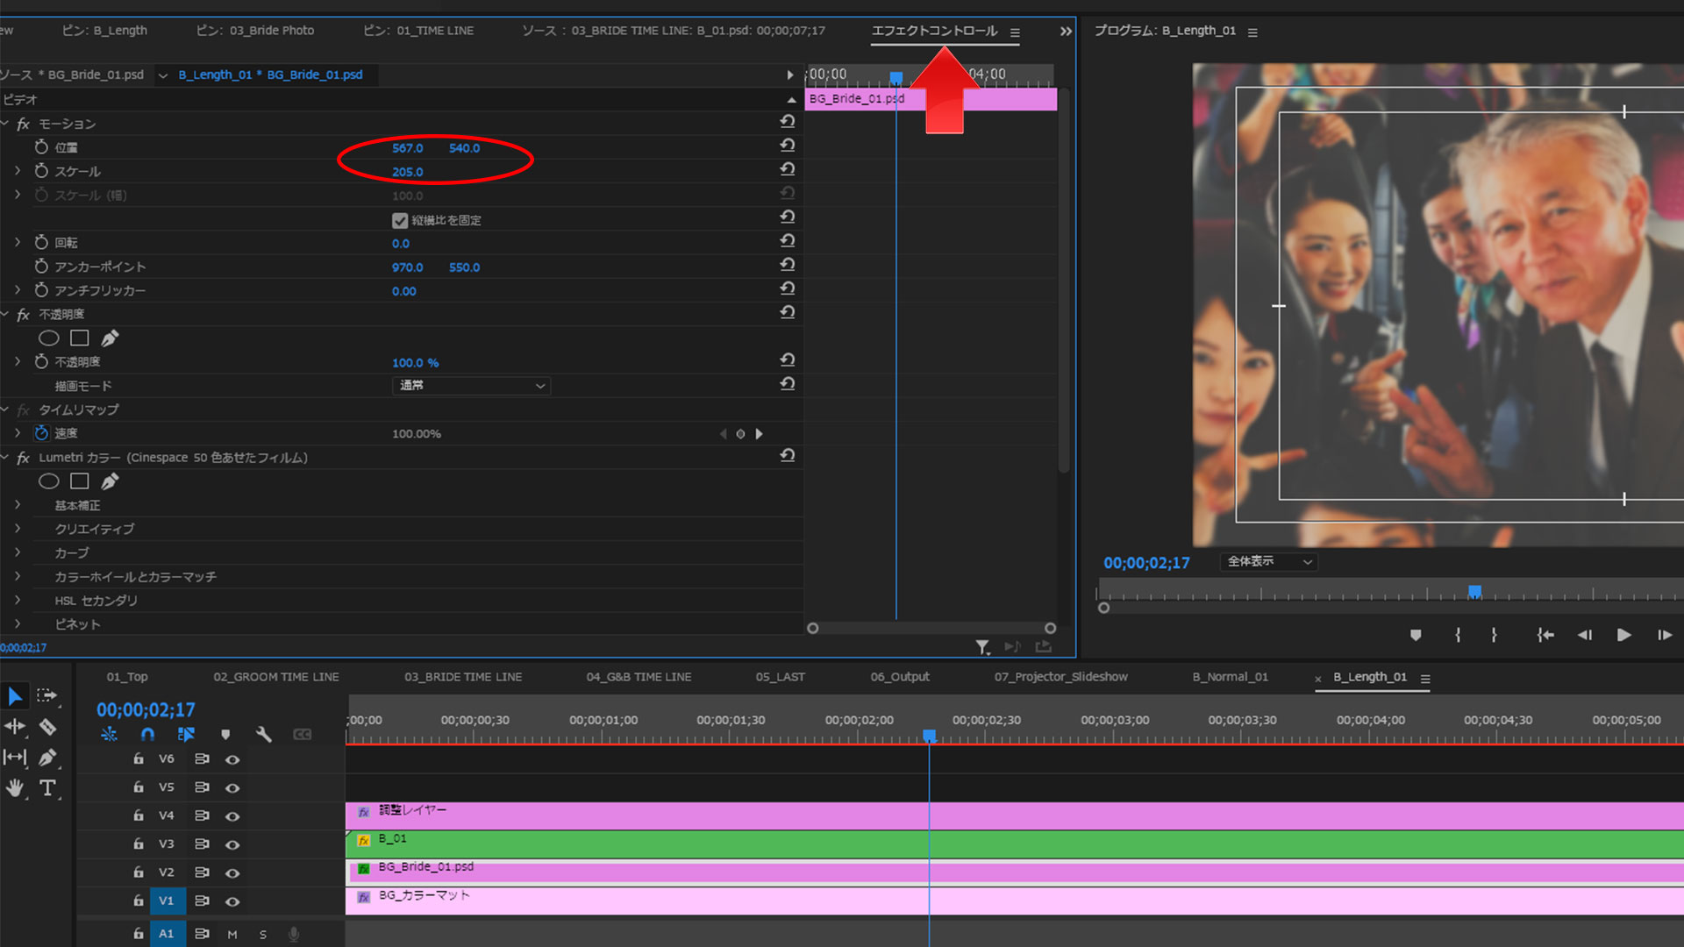Expand Lumetri Creative section
This screenshot has height=947, width=1684.
(x=18, y=528)
